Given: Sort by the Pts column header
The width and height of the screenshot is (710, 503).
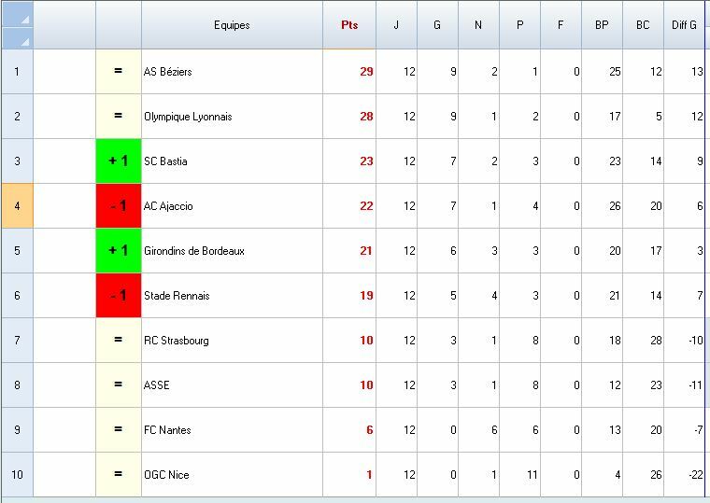Looking at the screenshot, I should point(349,25).
